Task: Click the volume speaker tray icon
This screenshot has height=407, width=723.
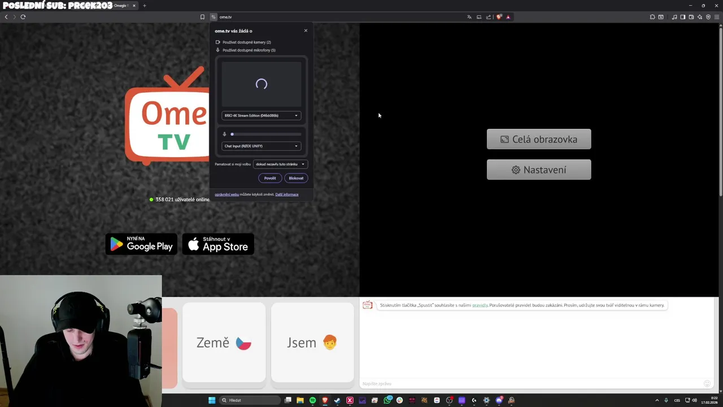Action: [x=694, y=400]
